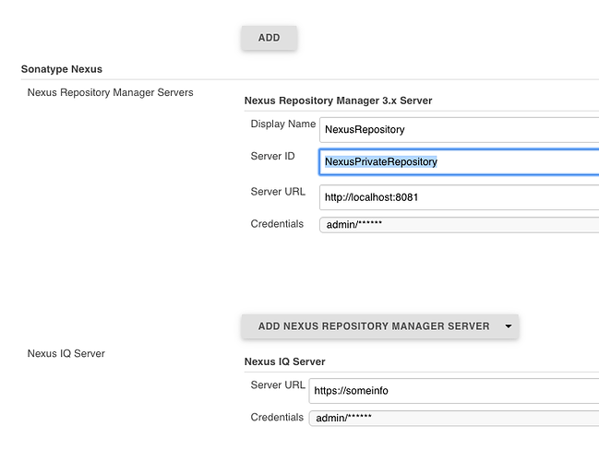Image resolution: width=599 pixels, height=461 pixels.
Task: Click the left-side Nexus IQ Server label
Action: click(66, 353)
